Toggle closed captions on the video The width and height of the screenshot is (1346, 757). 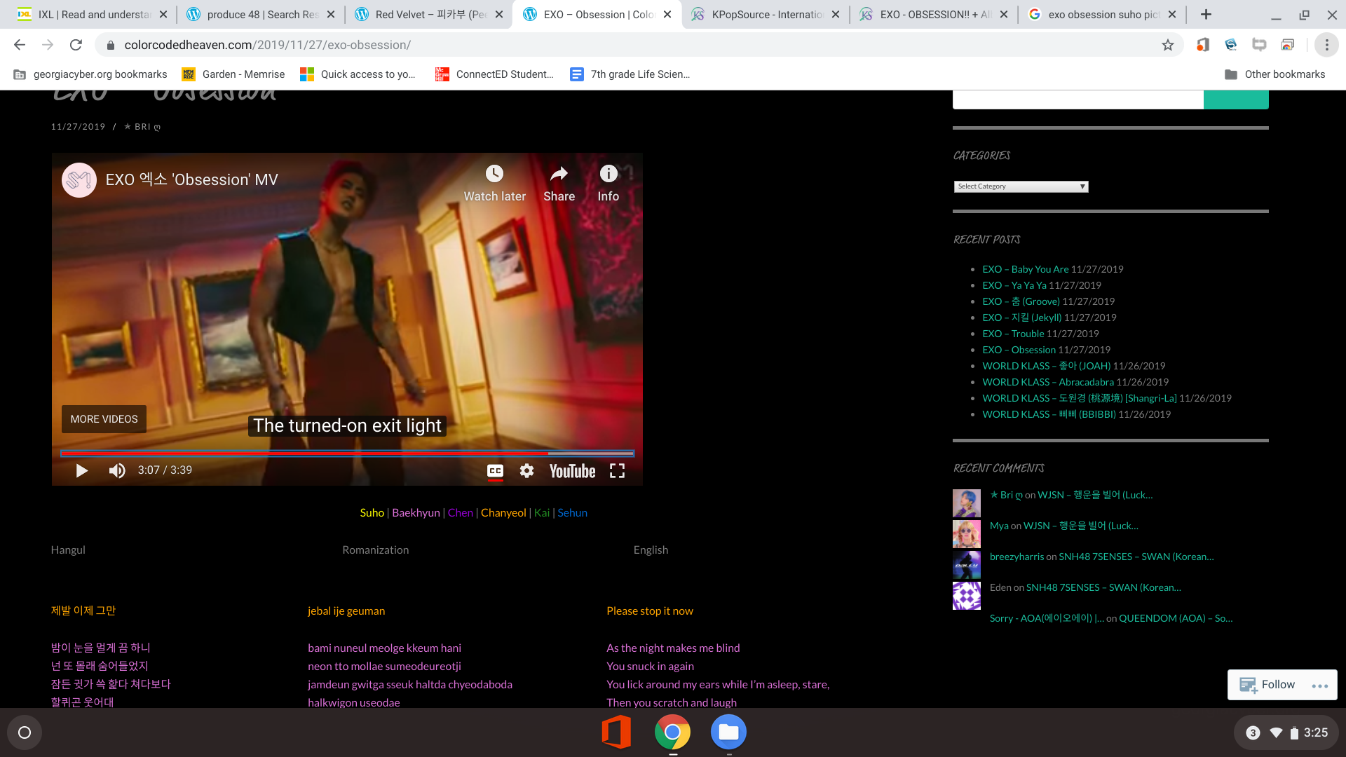coord(495,471)
